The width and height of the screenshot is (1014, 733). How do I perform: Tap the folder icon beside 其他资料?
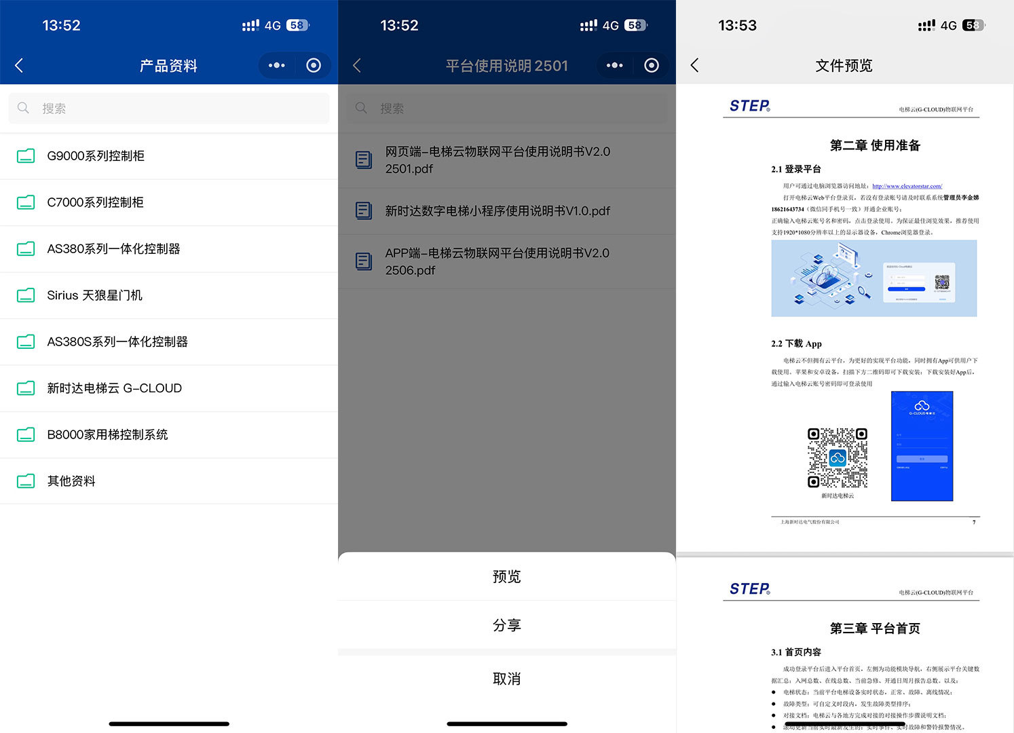pyautogui.click(x=26, y=481)
